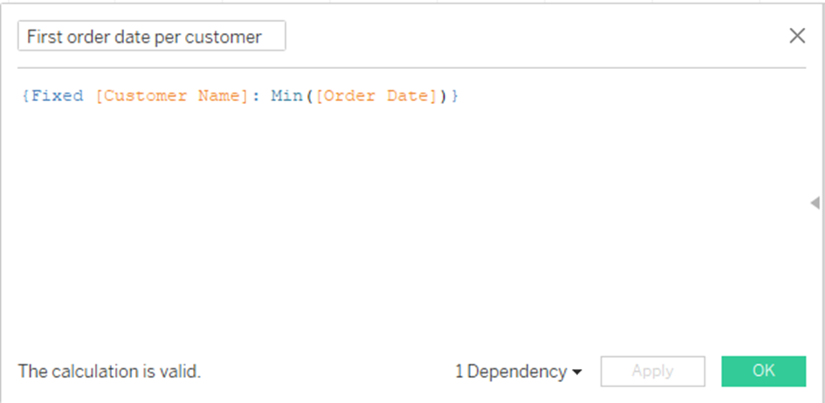Click the Min function in formula
Screen dimensions: 825x403
(x=285, y=96)
